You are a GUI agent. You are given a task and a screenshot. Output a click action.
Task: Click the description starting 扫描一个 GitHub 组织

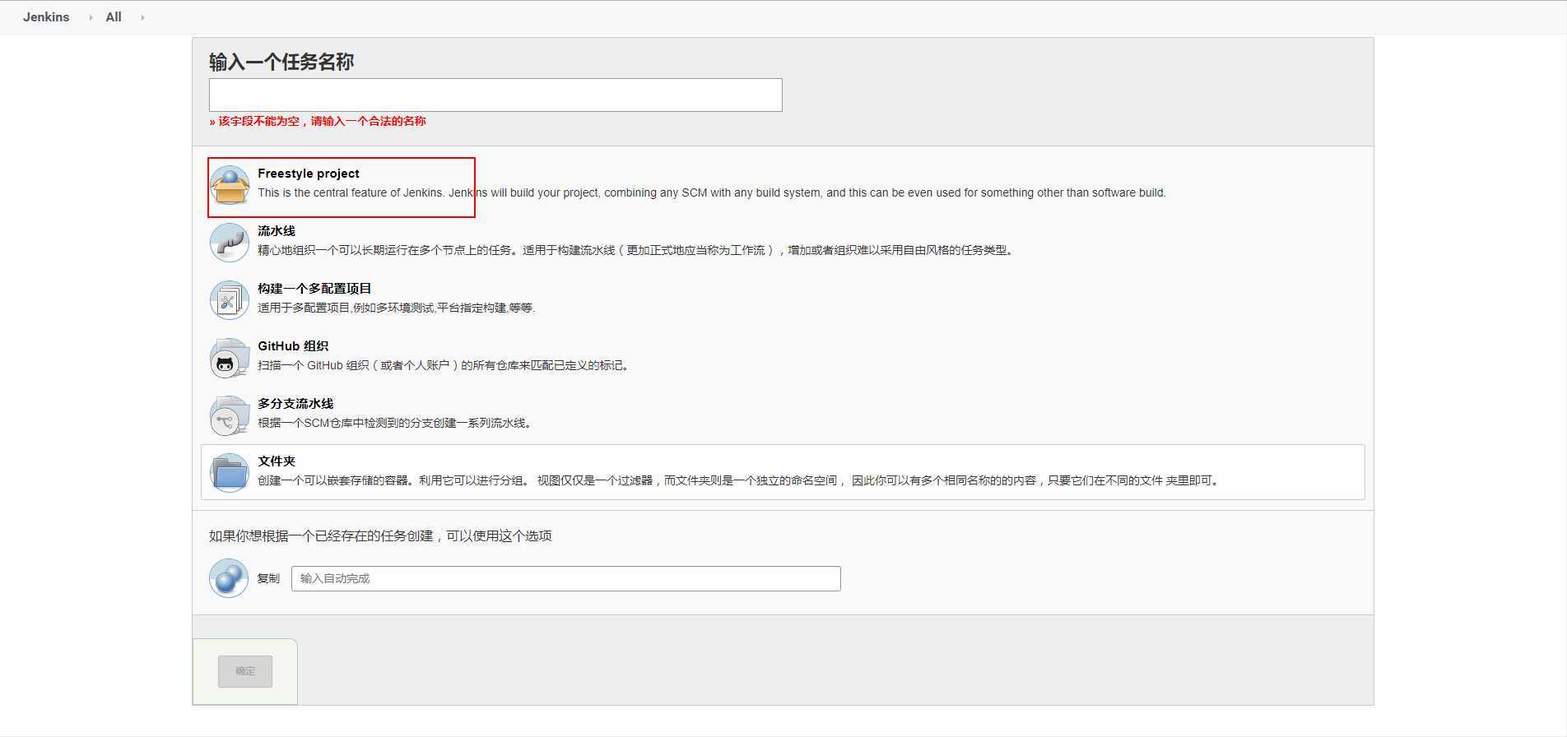pyautogui.click(x=445, y=365)
